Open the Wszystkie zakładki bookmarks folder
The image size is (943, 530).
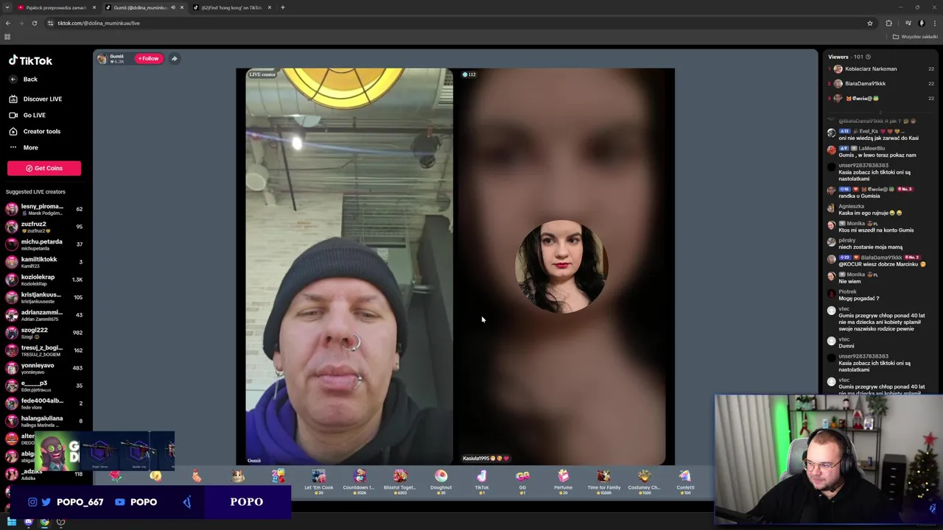915,37
